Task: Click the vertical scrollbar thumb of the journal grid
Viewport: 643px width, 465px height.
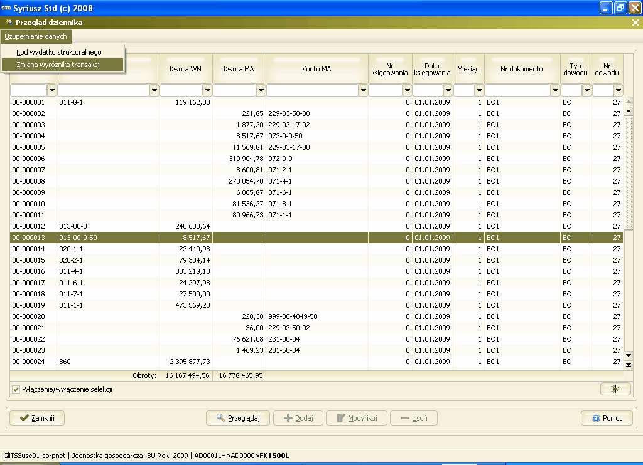Action: 628,172
